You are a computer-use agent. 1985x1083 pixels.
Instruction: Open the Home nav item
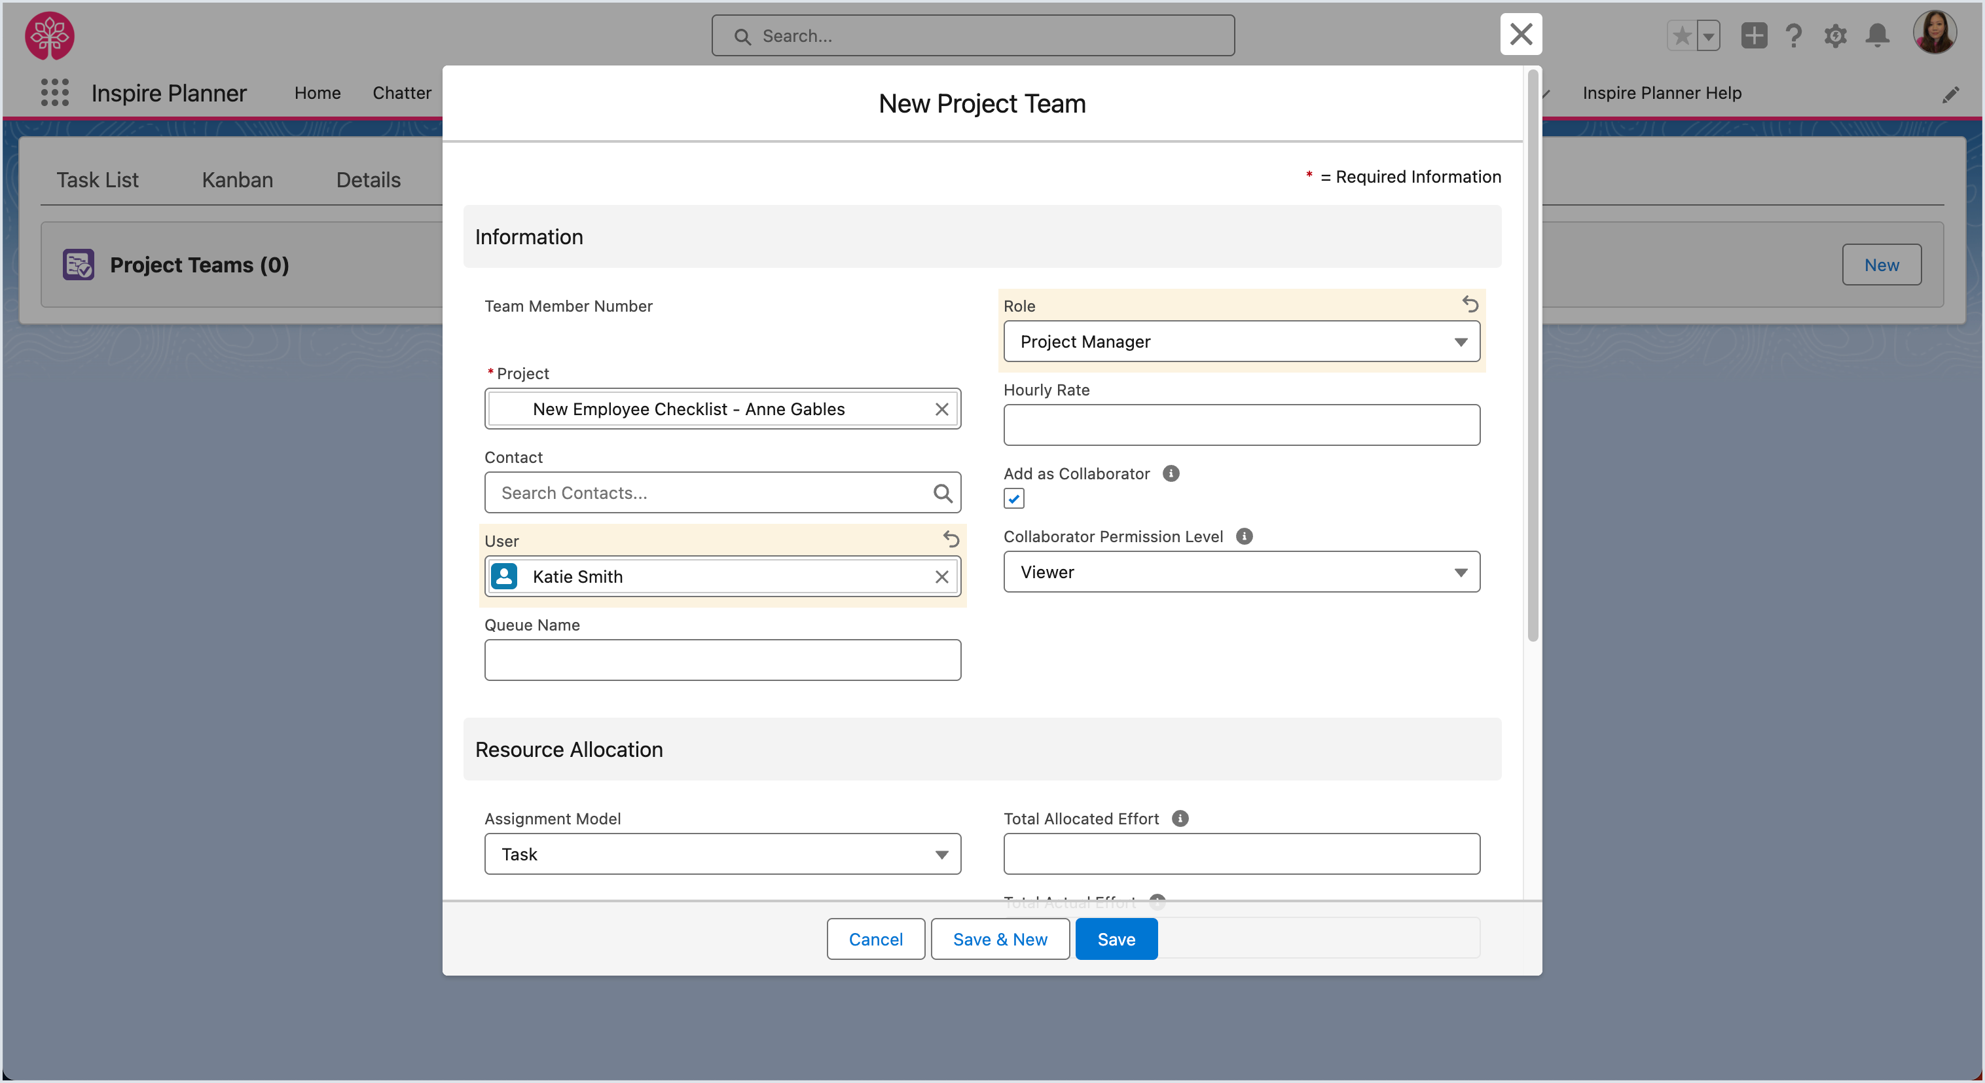click(x=317, y=93)
